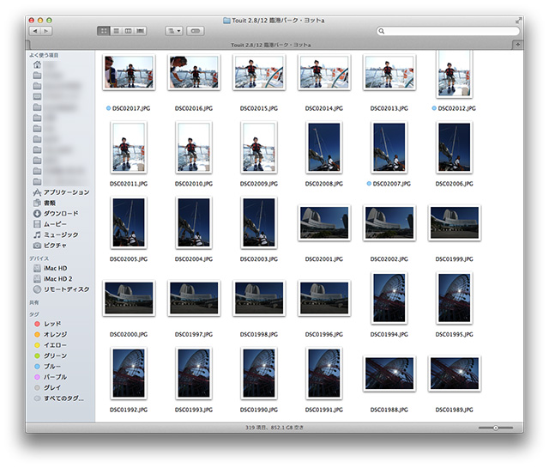Image resolution: width=549 pixels, height=468 pixels.
Task: Switch to list view mode
Action: click(x=117, y=31)
